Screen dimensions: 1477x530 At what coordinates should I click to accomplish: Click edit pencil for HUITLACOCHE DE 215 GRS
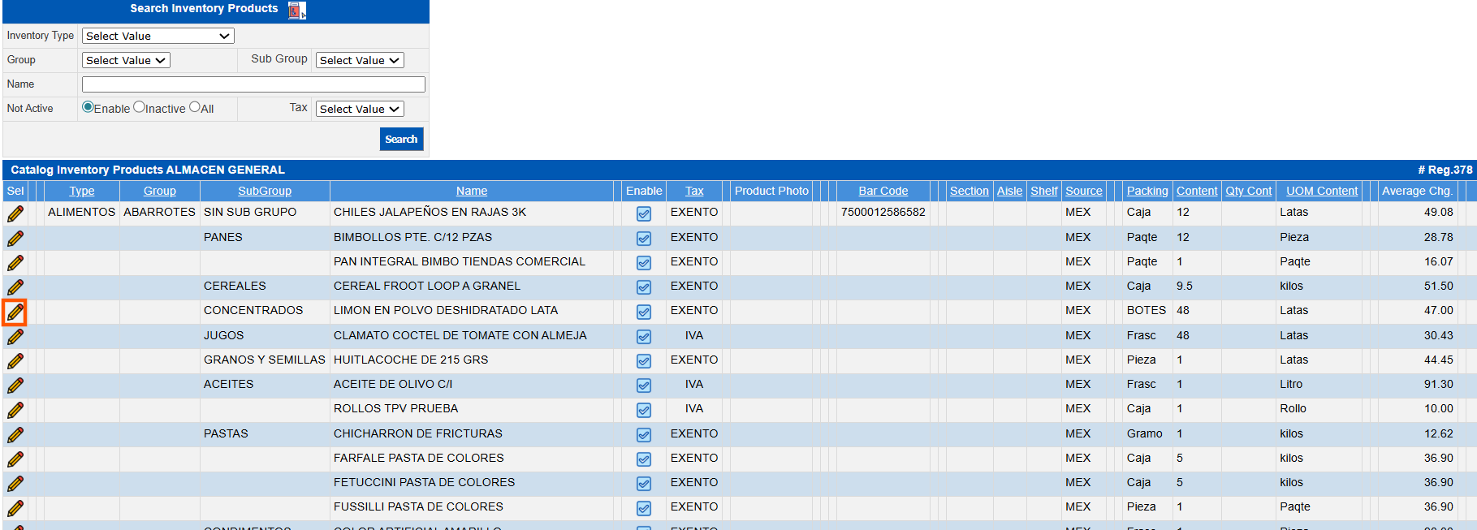[x=15, y=361]
